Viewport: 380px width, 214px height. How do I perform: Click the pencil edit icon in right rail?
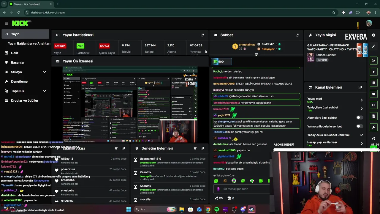click(373, 46)
